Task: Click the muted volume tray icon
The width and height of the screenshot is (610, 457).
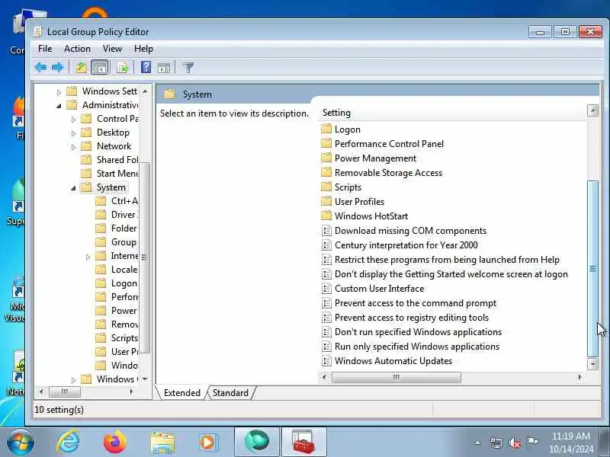Action: pyautogui.click(x=515, y=443)
